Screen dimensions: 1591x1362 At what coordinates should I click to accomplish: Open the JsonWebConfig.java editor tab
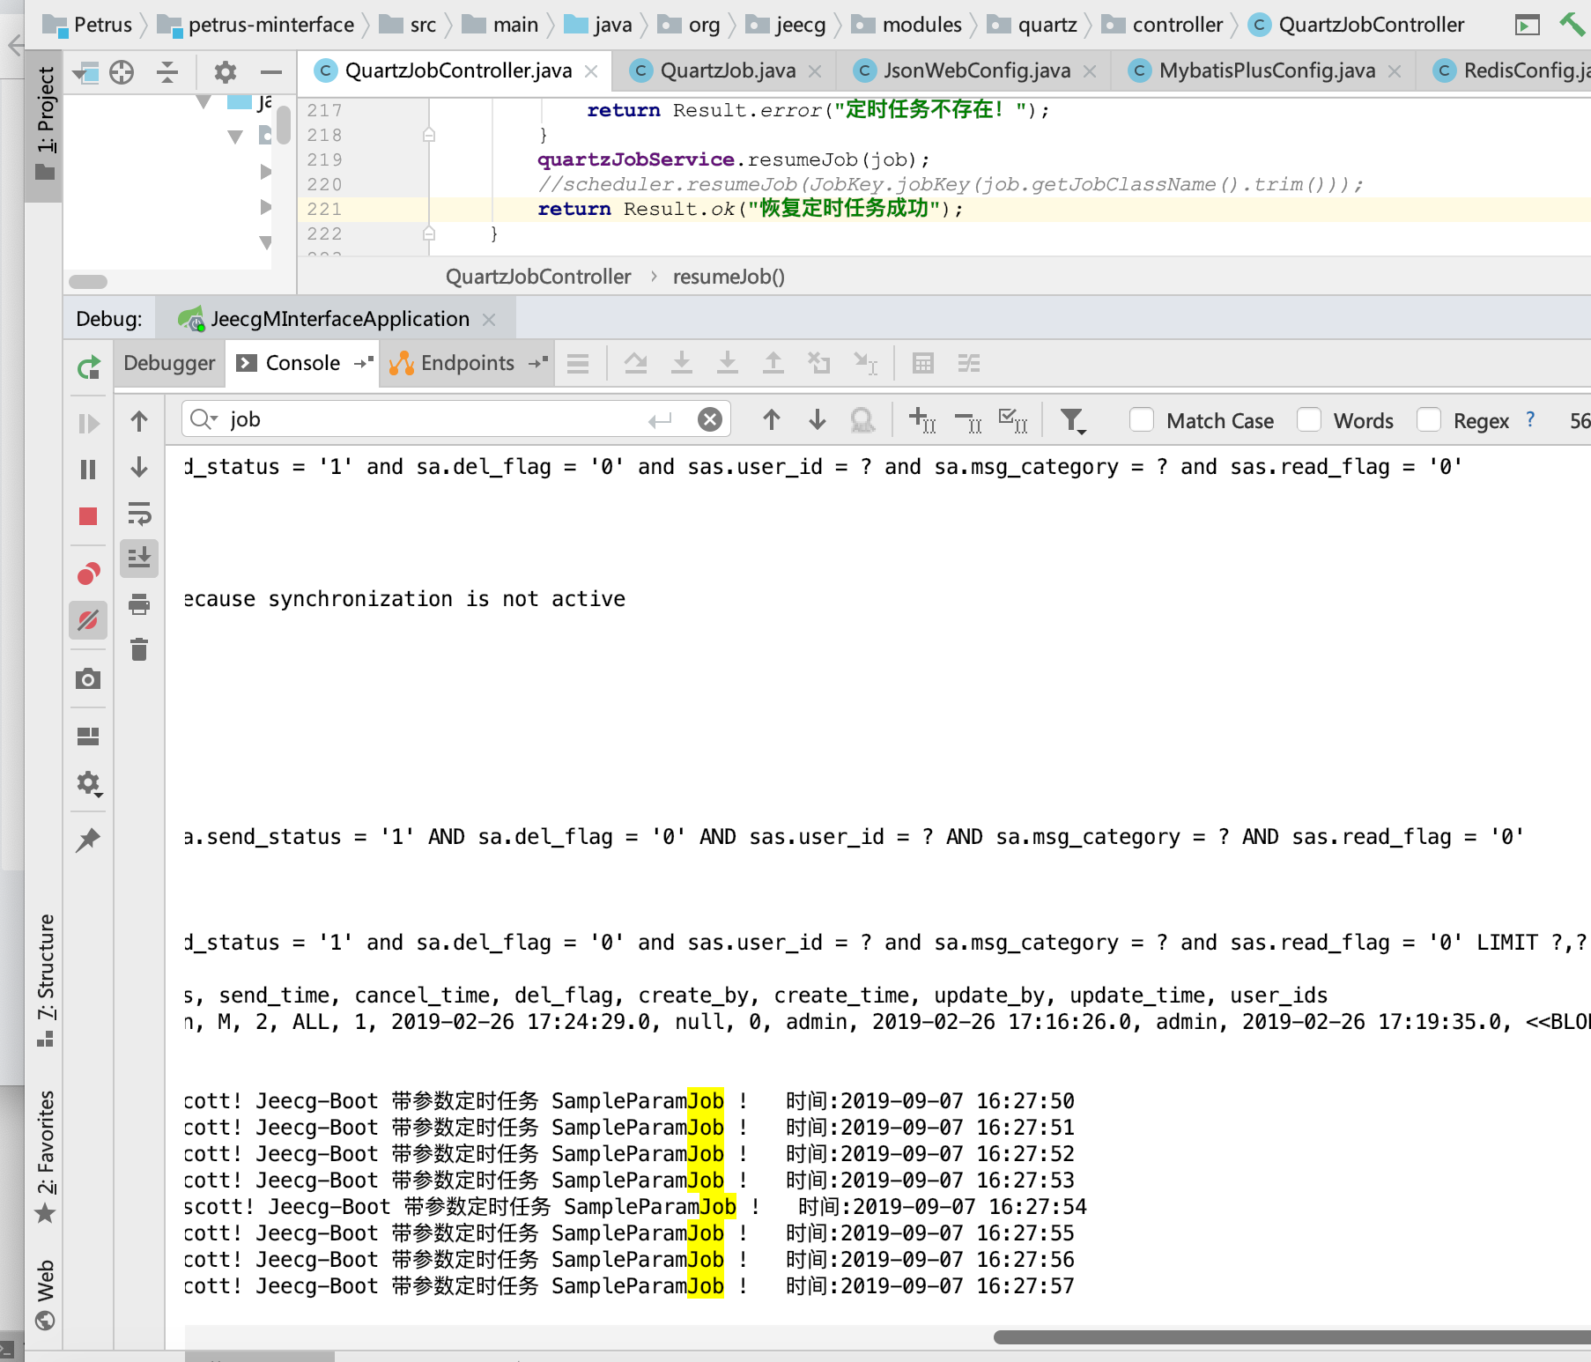(977, 70)
